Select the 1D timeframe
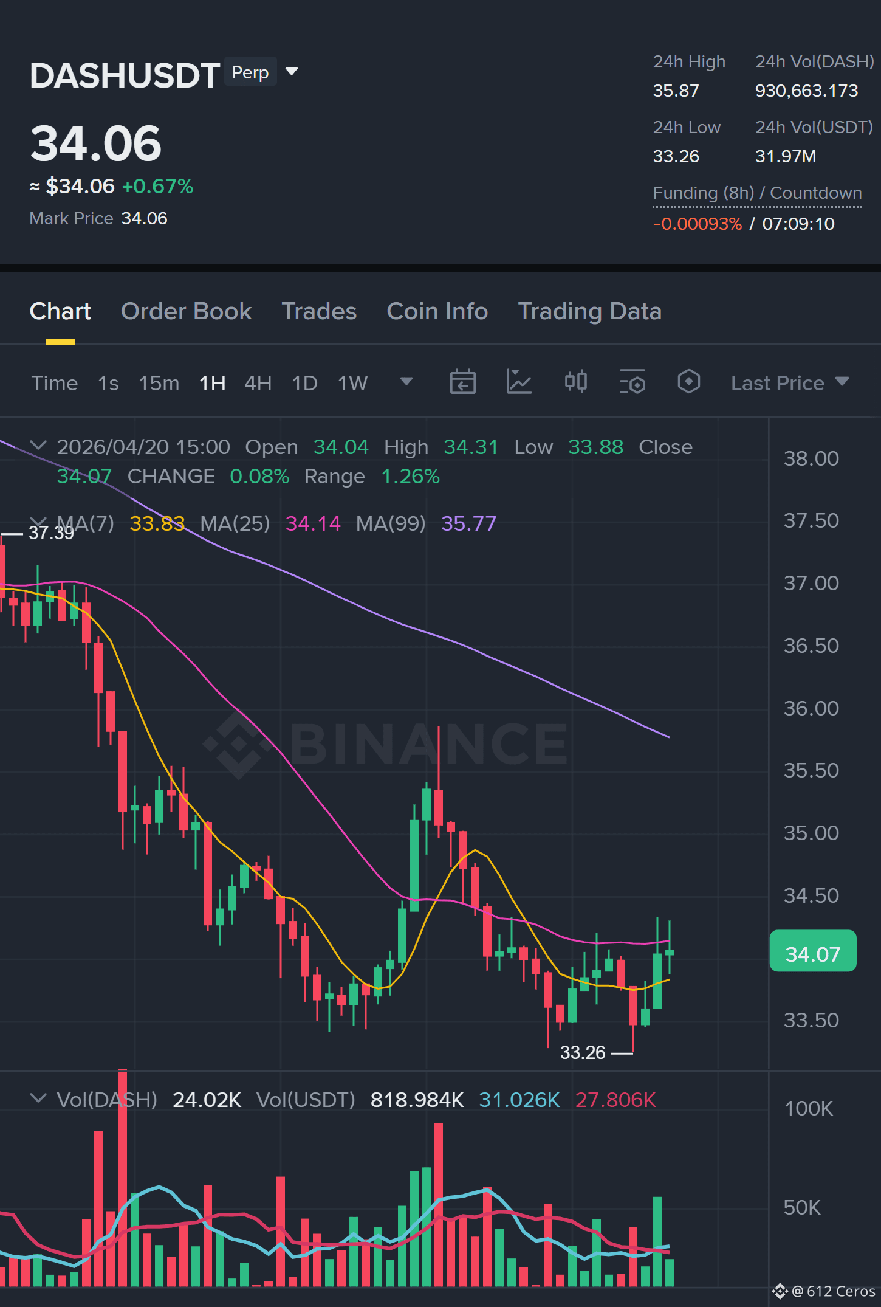Viewport: 881px width, 1307px height. [x=304, y=383]
